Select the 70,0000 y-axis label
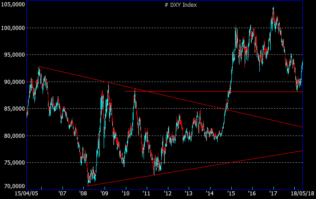The height and width of the screenshot is (199, 316). coord(14,186)
